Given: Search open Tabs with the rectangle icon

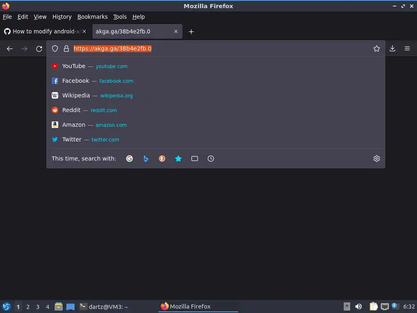Looking at the screenshot, I should pyautogui.click(x=194, y=159).
